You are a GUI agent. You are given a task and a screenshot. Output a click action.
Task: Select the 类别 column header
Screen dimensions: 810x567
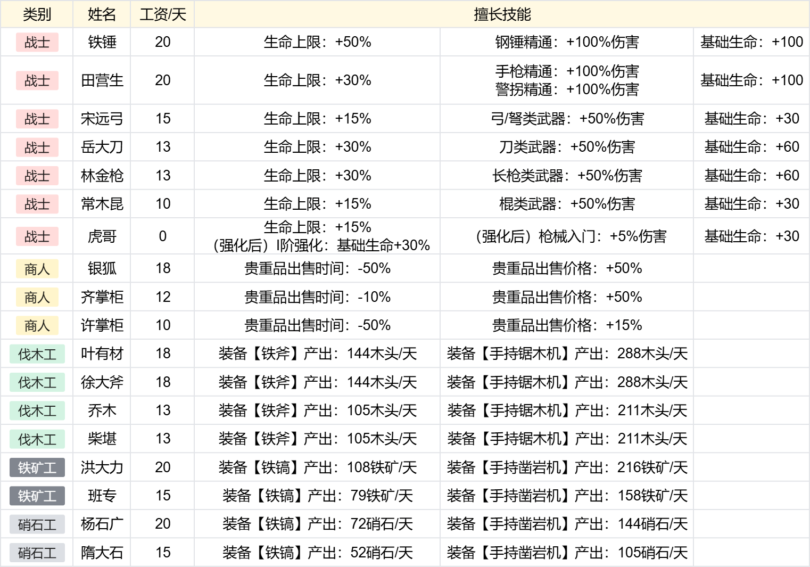37,14
